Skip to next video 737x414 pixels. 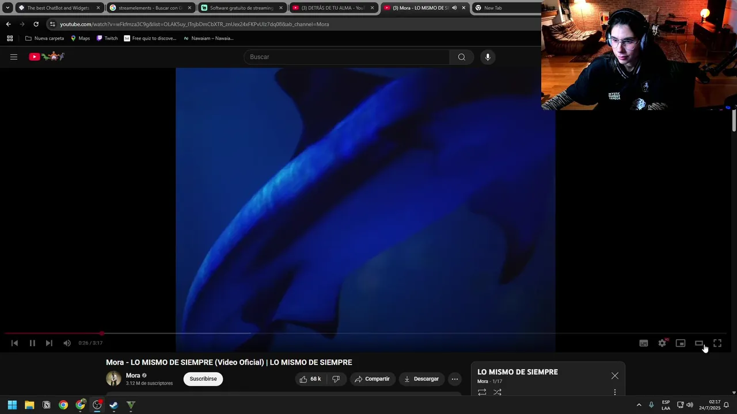click(x=49, y=343)
